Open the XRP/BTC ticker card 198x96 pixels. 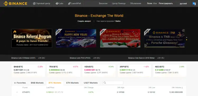click(134, 71)
